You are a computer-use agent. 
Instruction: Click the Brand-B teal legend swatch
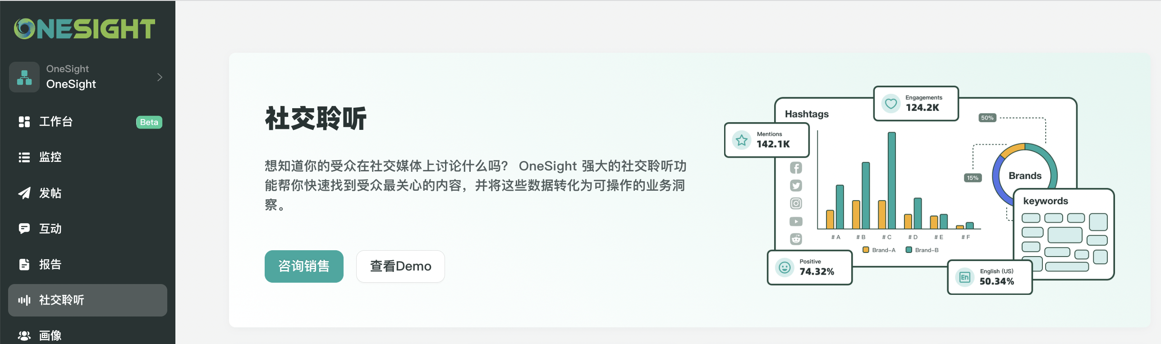point(909,250)
